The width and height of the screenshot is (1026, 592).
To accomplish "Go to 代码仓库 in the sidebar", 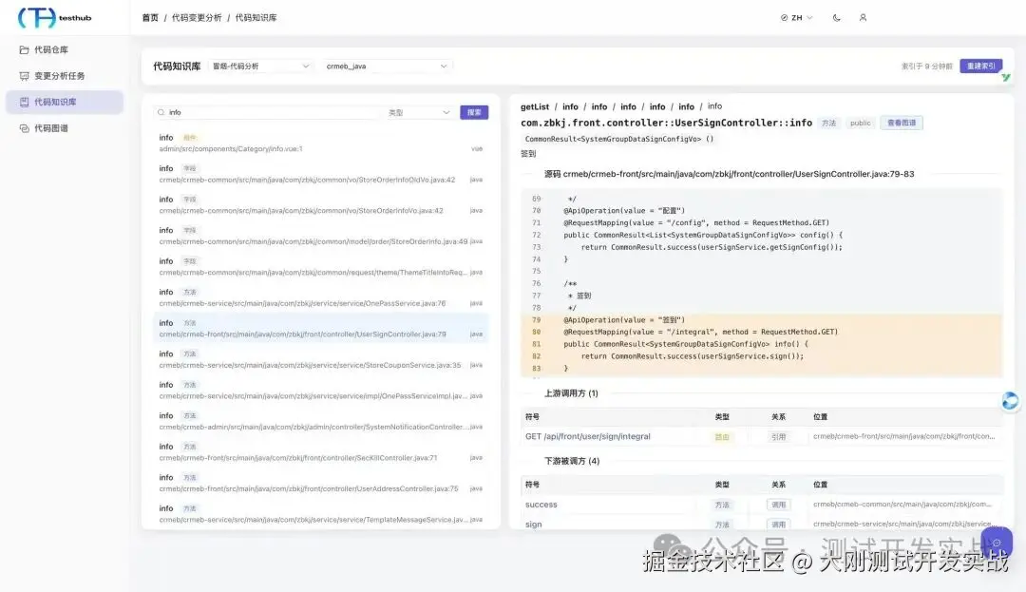I will coord(65,49).
